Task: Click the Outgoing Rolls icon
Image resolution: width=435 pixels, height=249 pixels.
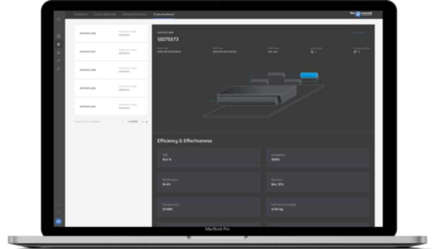Action: [x=355, y=52]
